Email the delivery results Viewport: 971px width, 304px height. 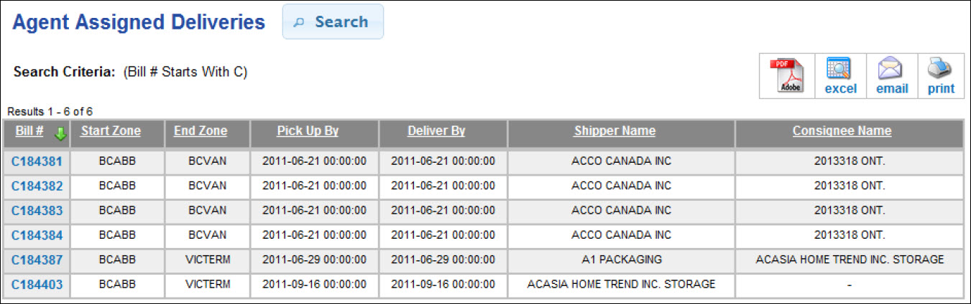click(892, 76)
